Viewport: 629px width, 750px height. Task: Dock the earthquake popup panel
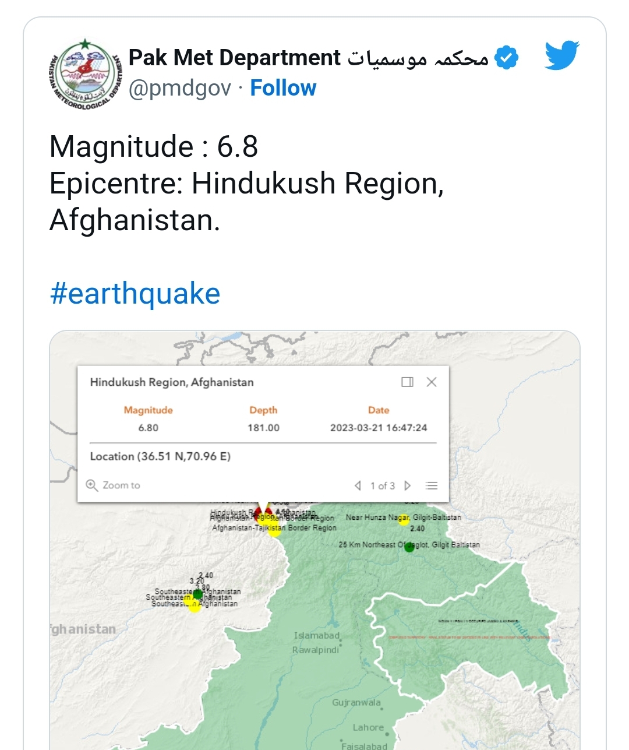tap(407, 382)
